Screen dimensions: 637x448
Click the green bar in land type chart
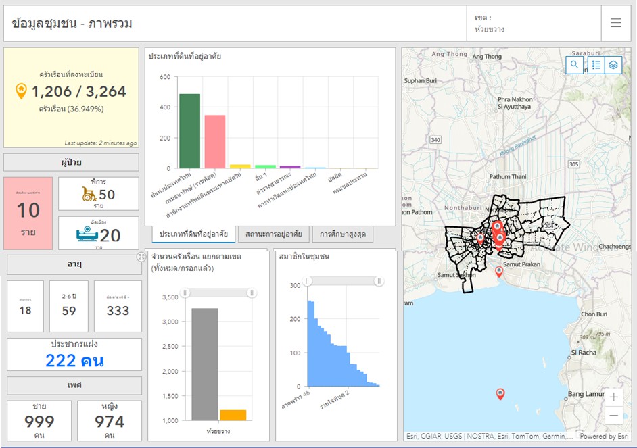click(x=189, y=131)
